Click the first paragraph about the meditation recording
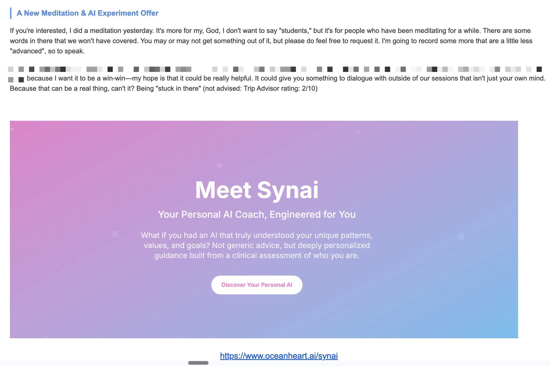 pos(271,41)
